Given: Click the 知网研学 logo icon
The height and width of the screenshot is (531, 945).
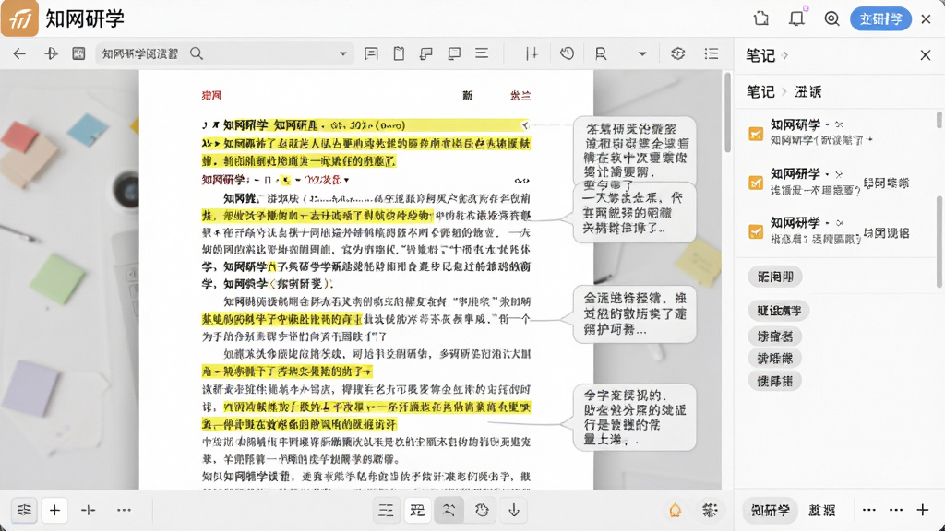Looking at the screenshot, I should point(20,18).
